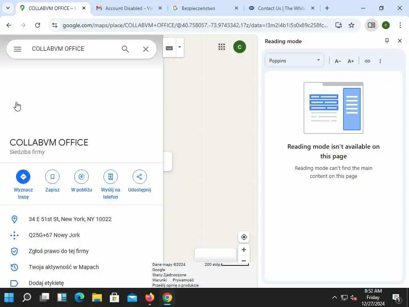Screen dimensions: 409x307
Task: Click the Wyznacz trasę directions icon
Action: pyautogui.click(x=23, y=177)
